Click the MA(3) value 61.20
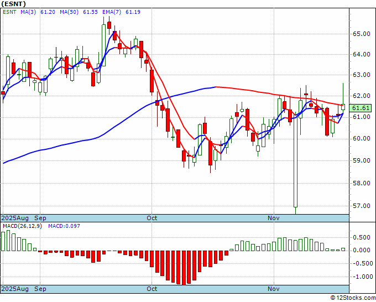This screenshot has width=376, height=302. pos(48,12)
